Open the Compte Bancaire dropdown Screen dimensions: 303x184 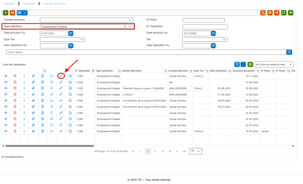(87, 20)
